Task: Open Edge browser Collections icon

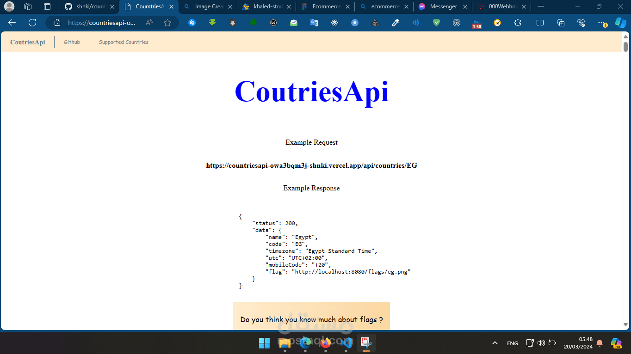Action: click(560, 22)
